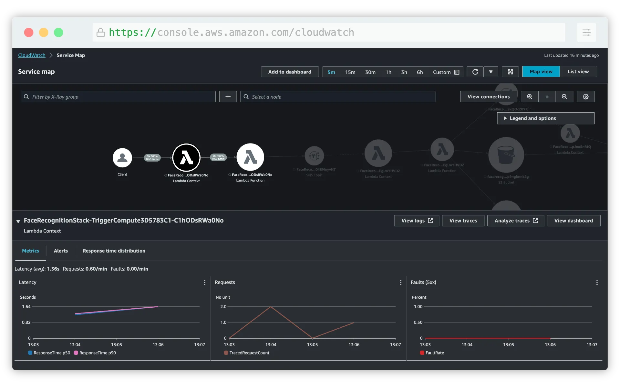Open the Response time distribution tab
This screenshot has width=620, height=387.
tap(114, 251)
